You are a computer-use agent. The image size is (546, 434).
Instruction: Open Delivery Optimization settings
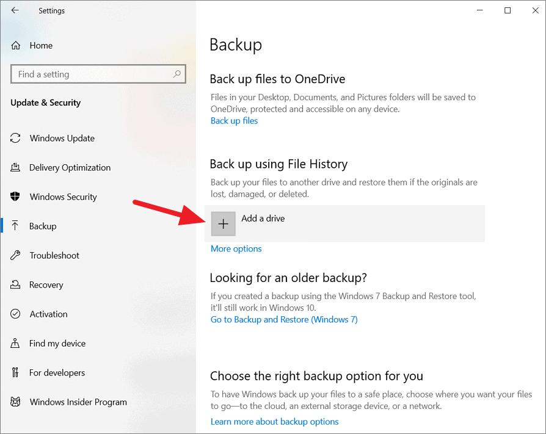pyautogui.click(x=70, y=167)
